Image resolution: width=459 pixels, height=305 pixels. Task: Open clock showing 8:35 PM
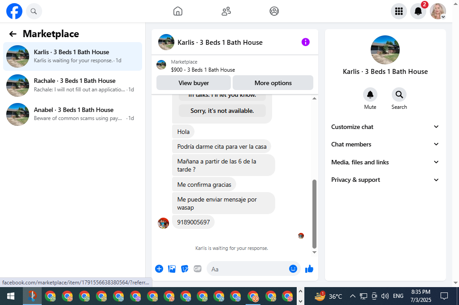click(420, 296)
